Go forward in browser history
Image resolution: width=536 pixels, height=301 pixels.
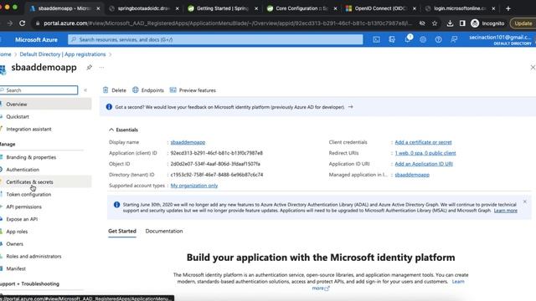[x=9, y=23]
